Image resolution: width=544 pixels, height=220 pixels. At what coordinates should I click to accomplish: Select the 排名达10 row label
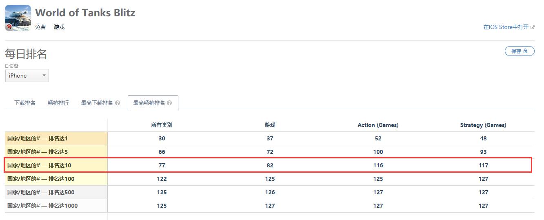[39, 165]
